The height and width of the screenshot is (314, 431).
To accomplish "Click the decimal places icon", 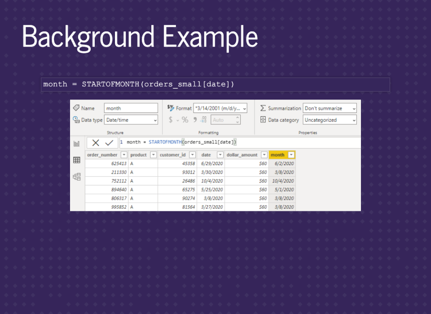I will pos(203,120).
